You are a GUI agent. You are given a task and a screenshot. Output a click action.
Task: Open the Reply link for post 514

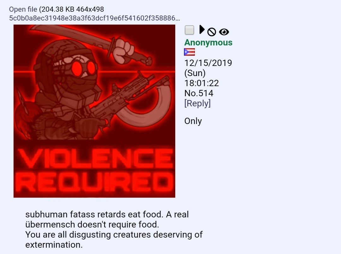coord(197,103)
